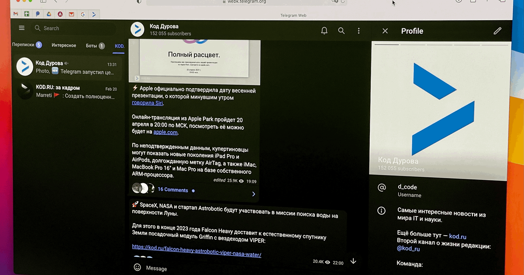The height and width of the screenshot is (275, 524).
Task: Switch to Боты folder tab
Action: 95,46
